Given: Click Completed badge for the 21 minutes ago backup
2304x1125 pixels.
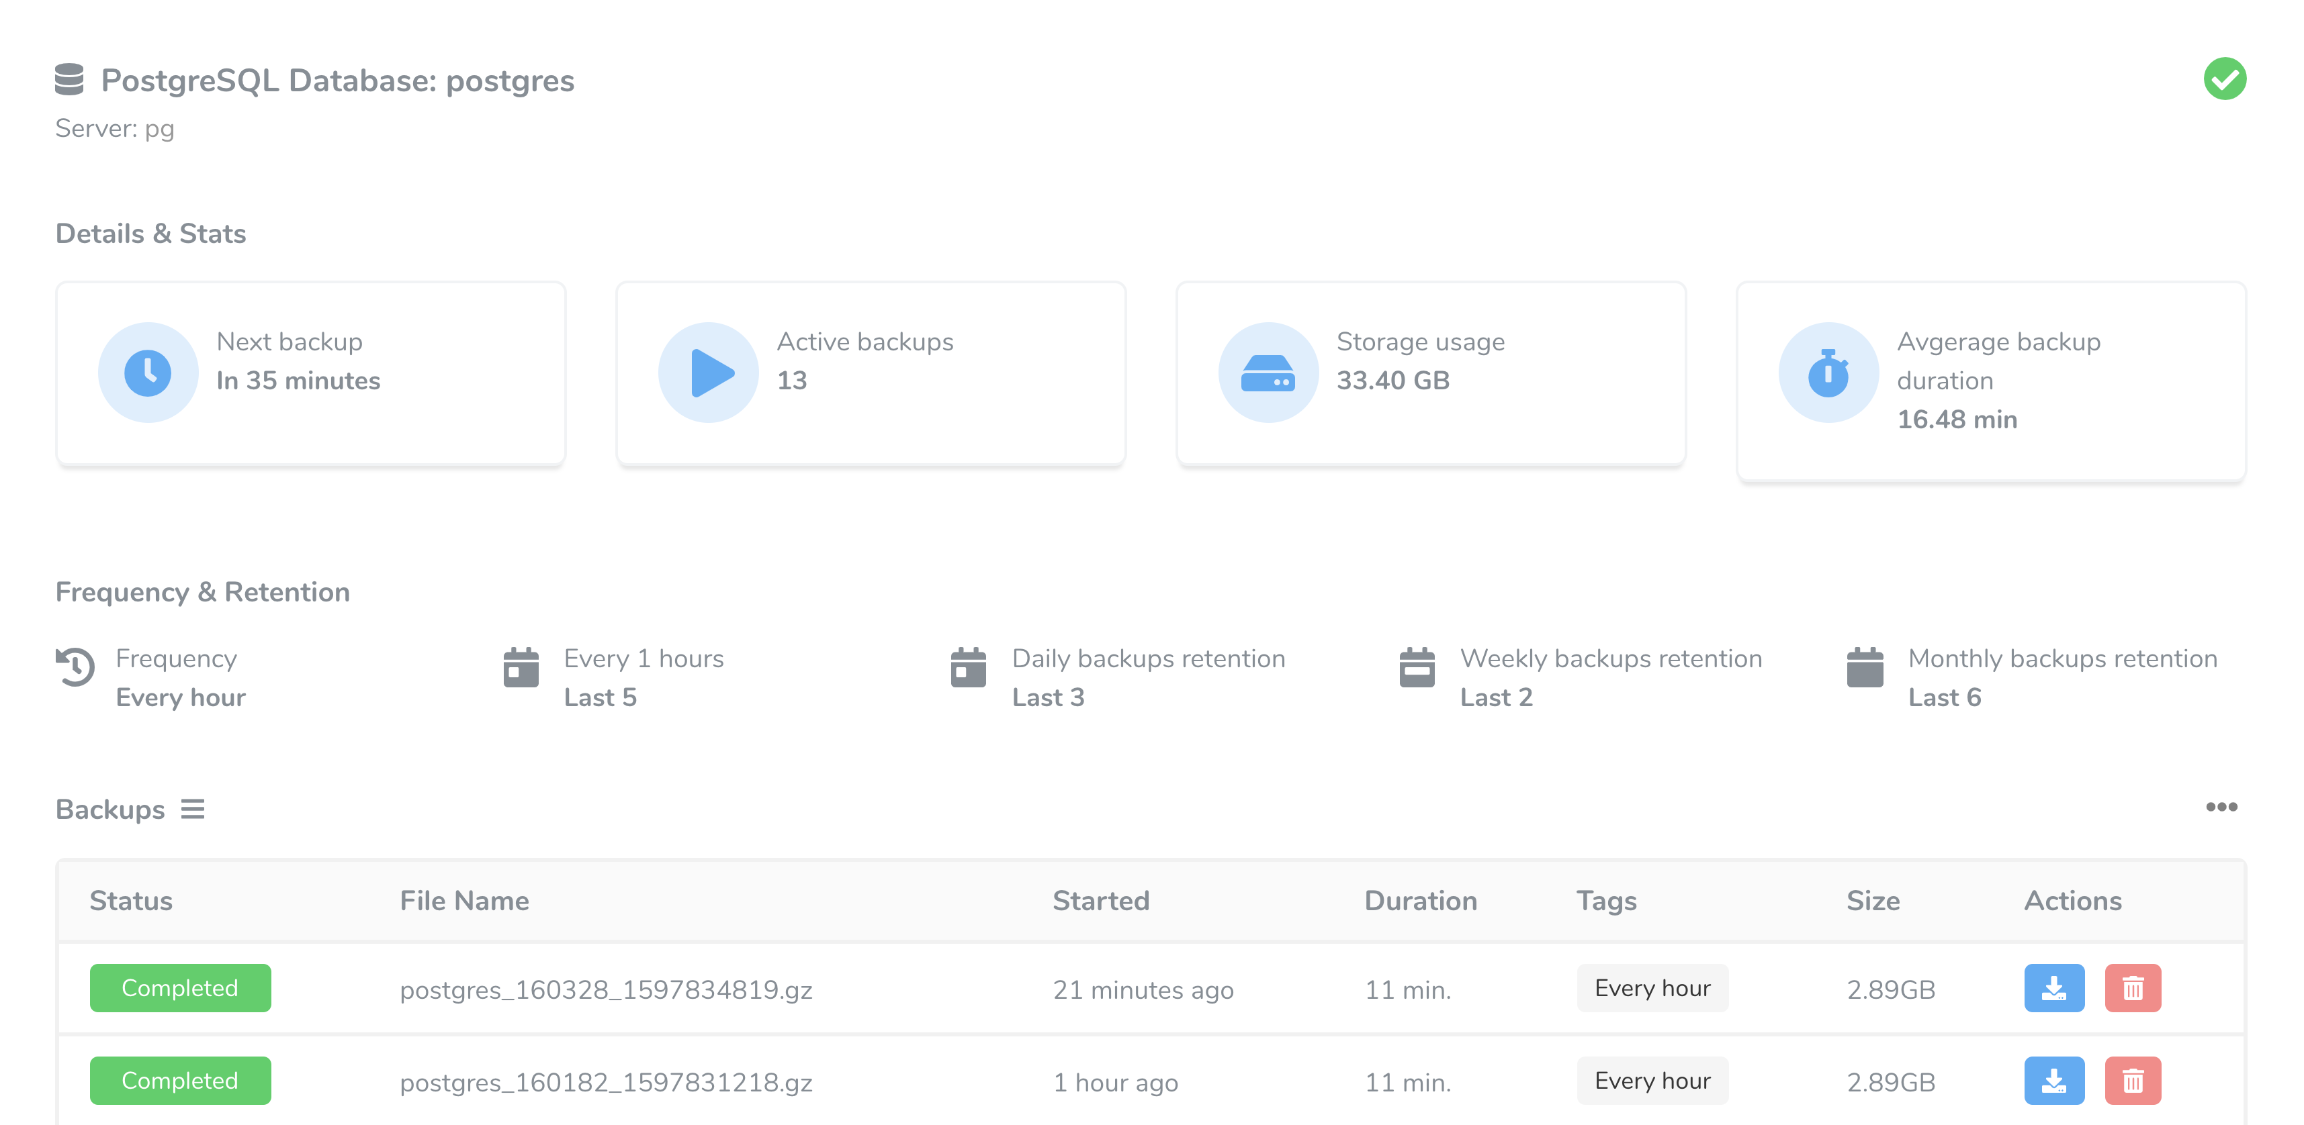Looking at the screenshot, I should pyautogui.click(x=180, y=987).
